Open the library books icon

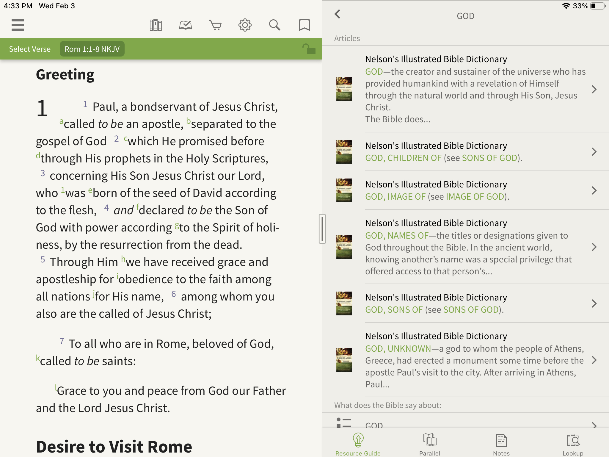pos(156,25)
